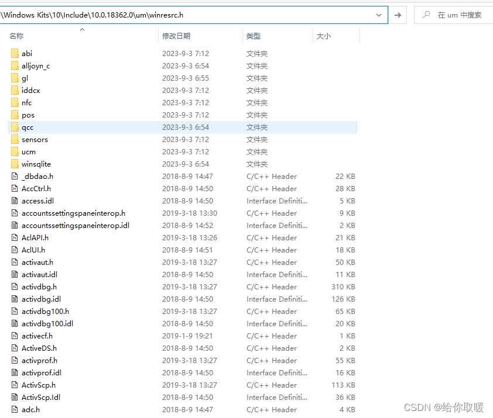Click the activdbg.h document icon
The image size is (493, 418).
14,286
